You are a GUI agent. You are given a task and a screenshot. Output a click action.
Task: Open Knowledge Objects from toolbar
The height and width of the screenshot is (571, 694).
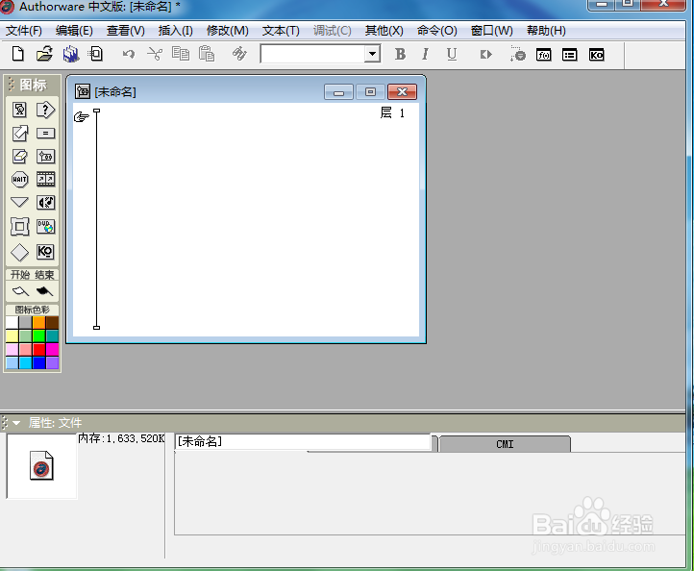click(596, 55)
